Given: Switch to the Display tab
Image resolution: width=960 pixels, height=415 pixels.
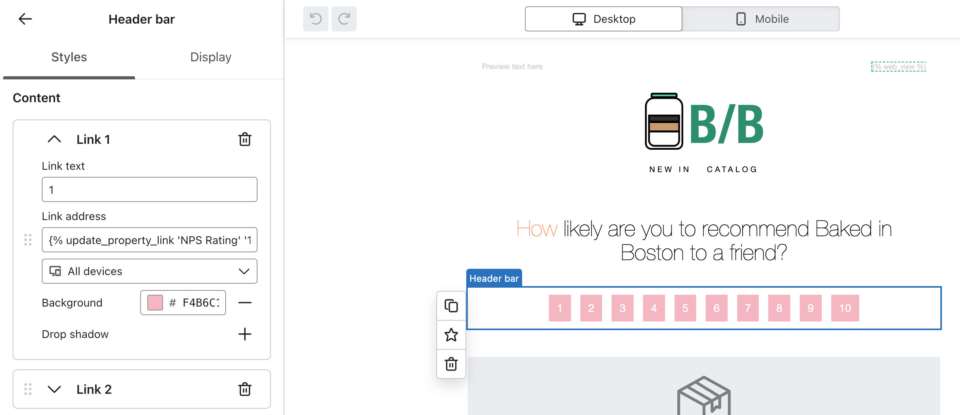Looking at the screenshot, I should [x=211, y=57].
